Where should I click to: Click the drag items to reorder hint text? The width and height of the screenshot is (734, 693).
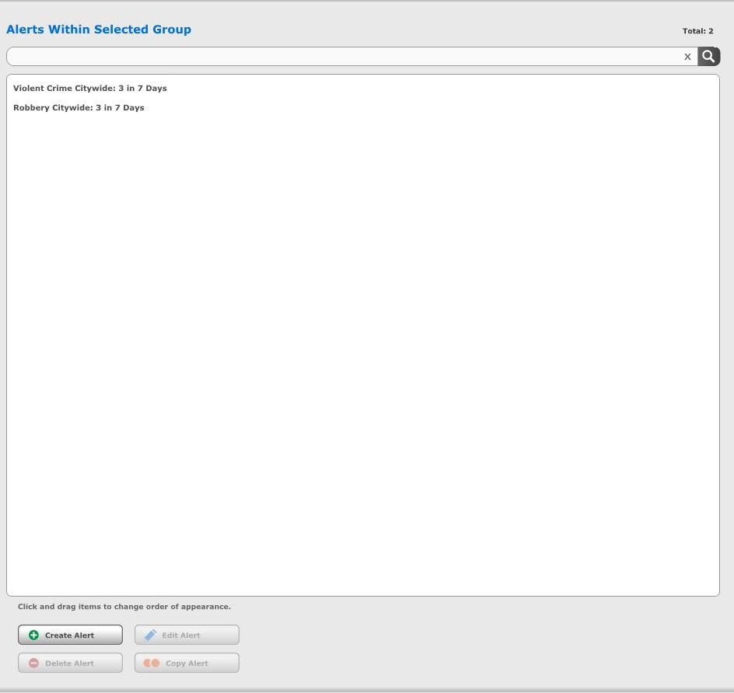point(124,607)
